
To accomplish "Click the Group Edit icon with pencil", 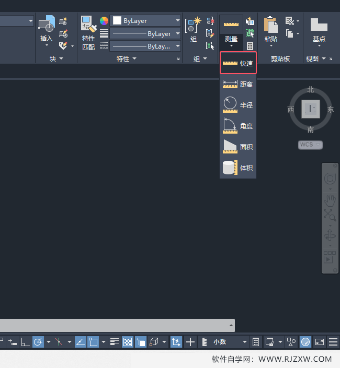I will tap(210, 33).
